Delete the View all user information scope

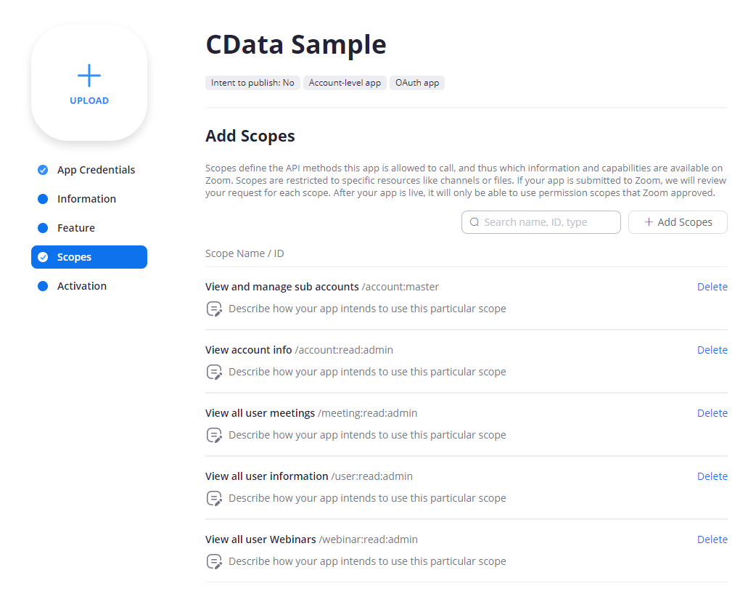(x=712, y=476)
